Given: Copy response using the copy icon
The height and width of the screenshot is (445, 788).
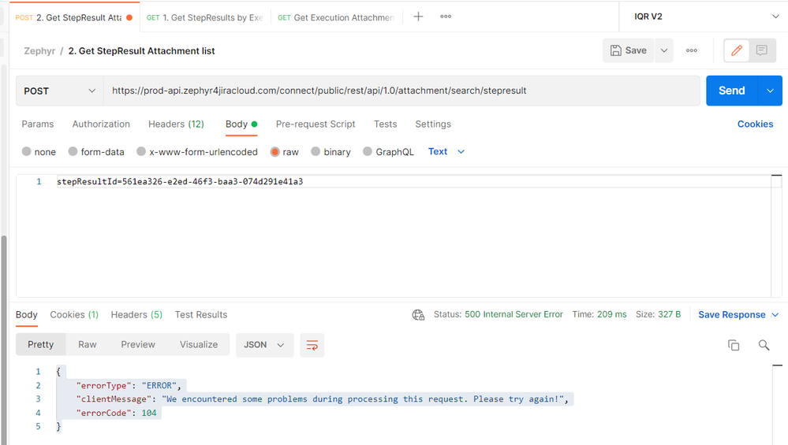Looking at the screenshot, I should pos(734,345).
